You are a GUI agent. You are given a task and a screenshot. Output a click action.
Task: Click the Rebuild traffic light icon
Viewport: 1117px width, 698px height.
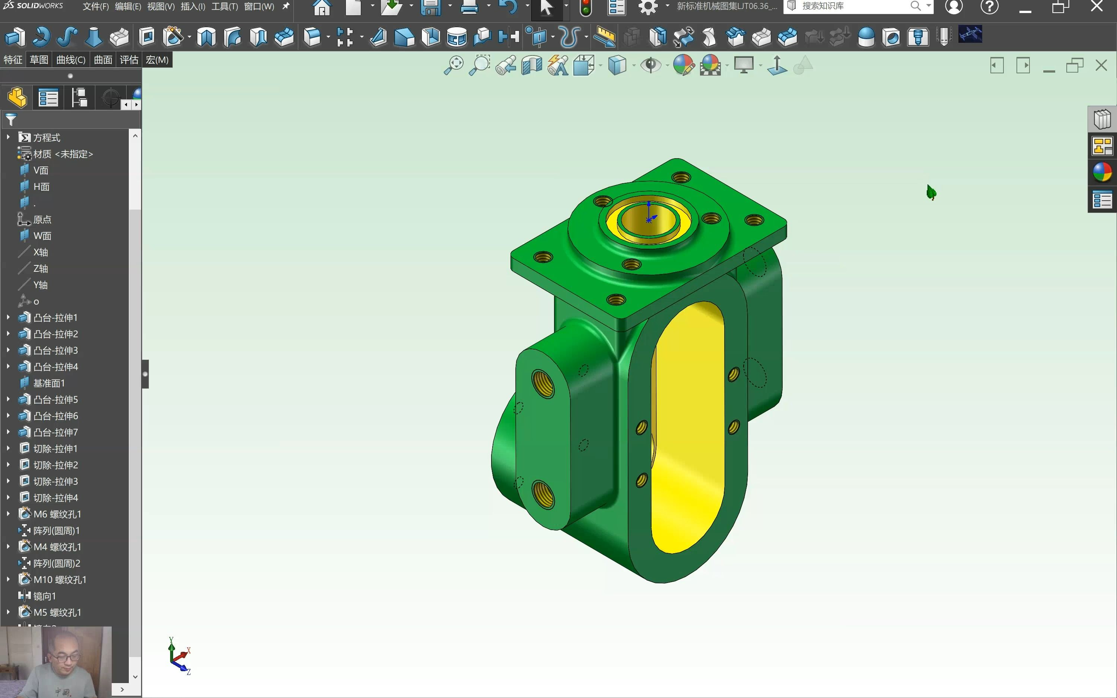pyautogui.click(x=585, y=7)
